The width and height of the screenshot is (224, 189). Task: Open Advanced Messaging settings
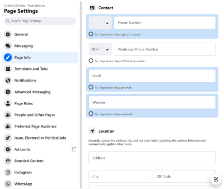40,92
